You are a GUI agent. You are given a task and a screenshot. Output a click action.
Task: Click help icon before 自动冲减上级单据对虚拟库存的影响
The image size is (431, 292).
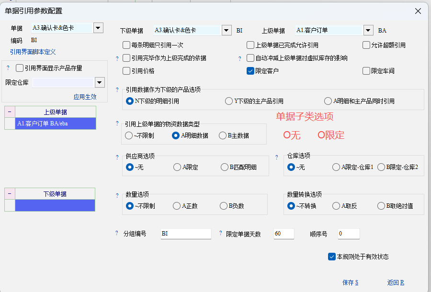(x=240, y=58)
